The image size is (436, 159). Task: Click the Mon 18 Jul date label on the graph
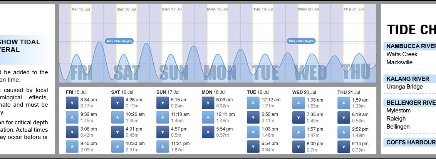pyautogui.click(x=217, y=9)
